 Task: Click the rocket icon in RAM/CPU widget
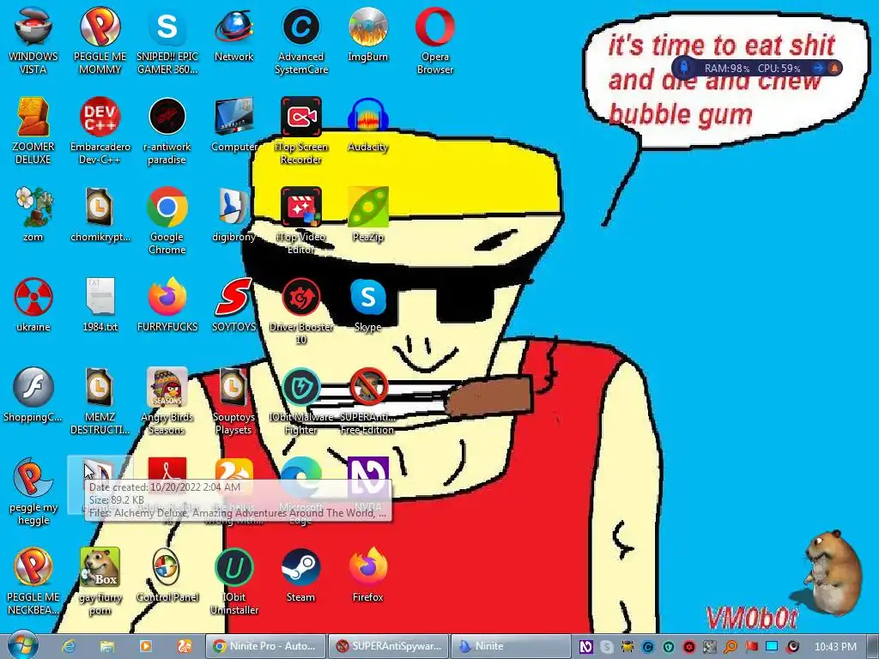684,68
